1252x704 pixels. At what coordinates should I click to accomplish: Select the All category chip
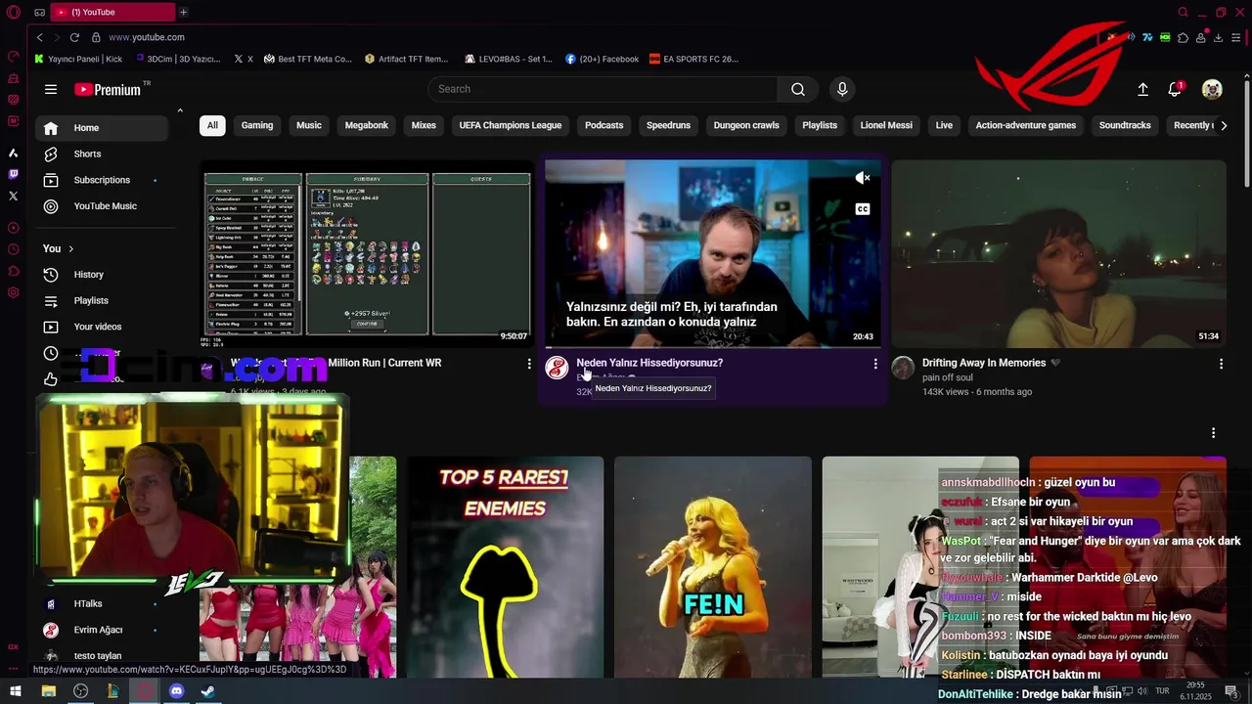(212, 125)
